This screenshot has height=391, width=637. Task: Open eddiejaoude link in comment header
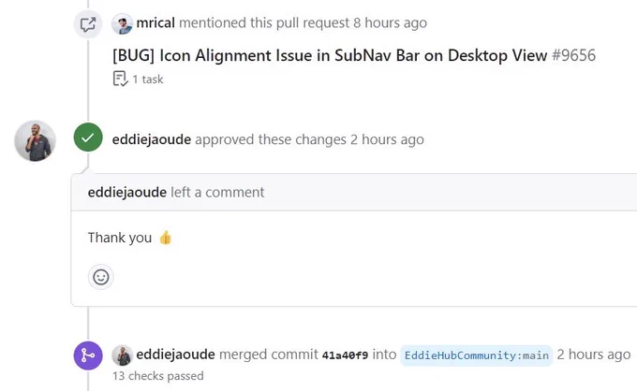point(127,193)
